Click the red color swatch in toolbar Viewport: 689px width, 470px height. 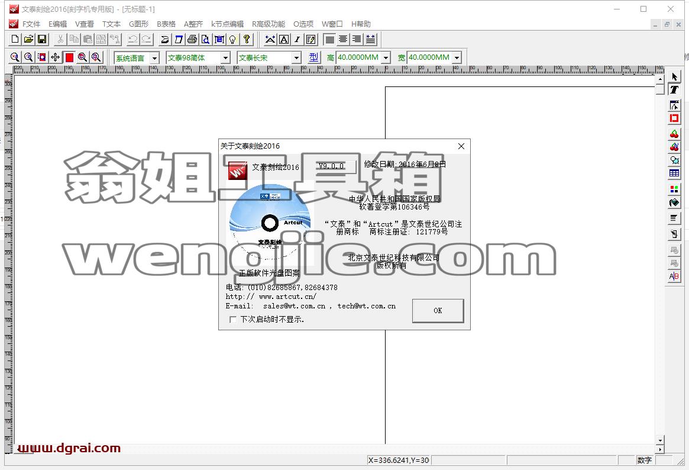coord(69,57)
